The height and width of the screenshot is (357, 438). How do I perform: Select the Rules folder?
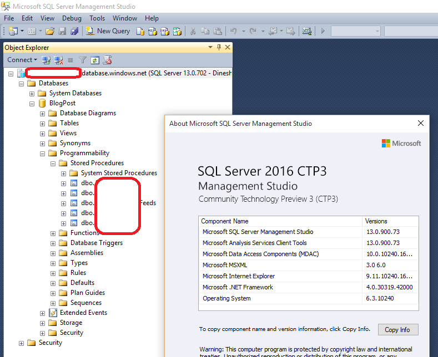tap(78, 273)
